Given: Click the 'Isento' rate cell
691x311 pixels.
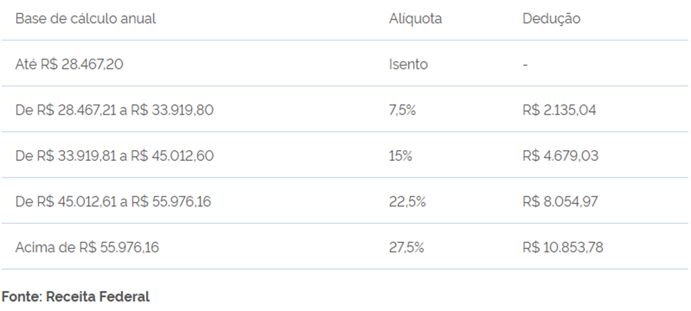Looking at the screenshot, I should tap(408, 64).
